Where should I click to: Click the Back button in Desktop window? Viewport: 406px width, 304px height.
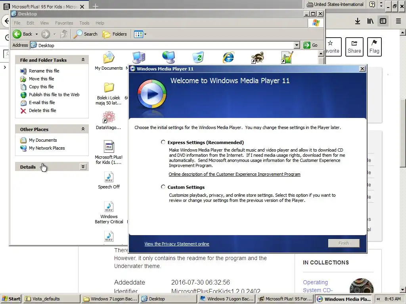click(x=22, y=34)
